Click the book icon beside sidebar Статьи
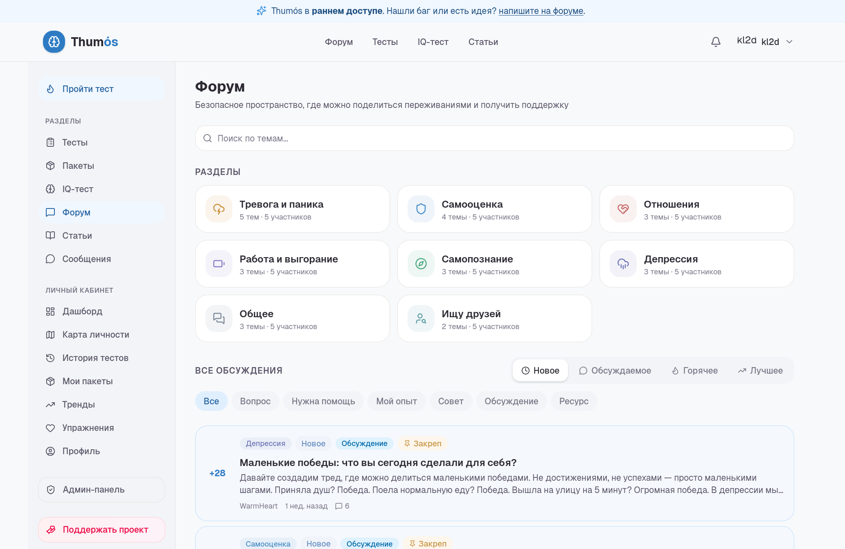 [x=50, y=235]
